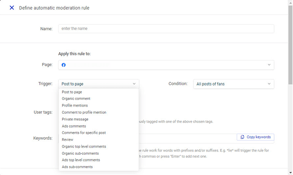This screenshot has width=293, height=175.
Task: Click the 'Apply this rule to:' heading
Action: pos(74,54)
